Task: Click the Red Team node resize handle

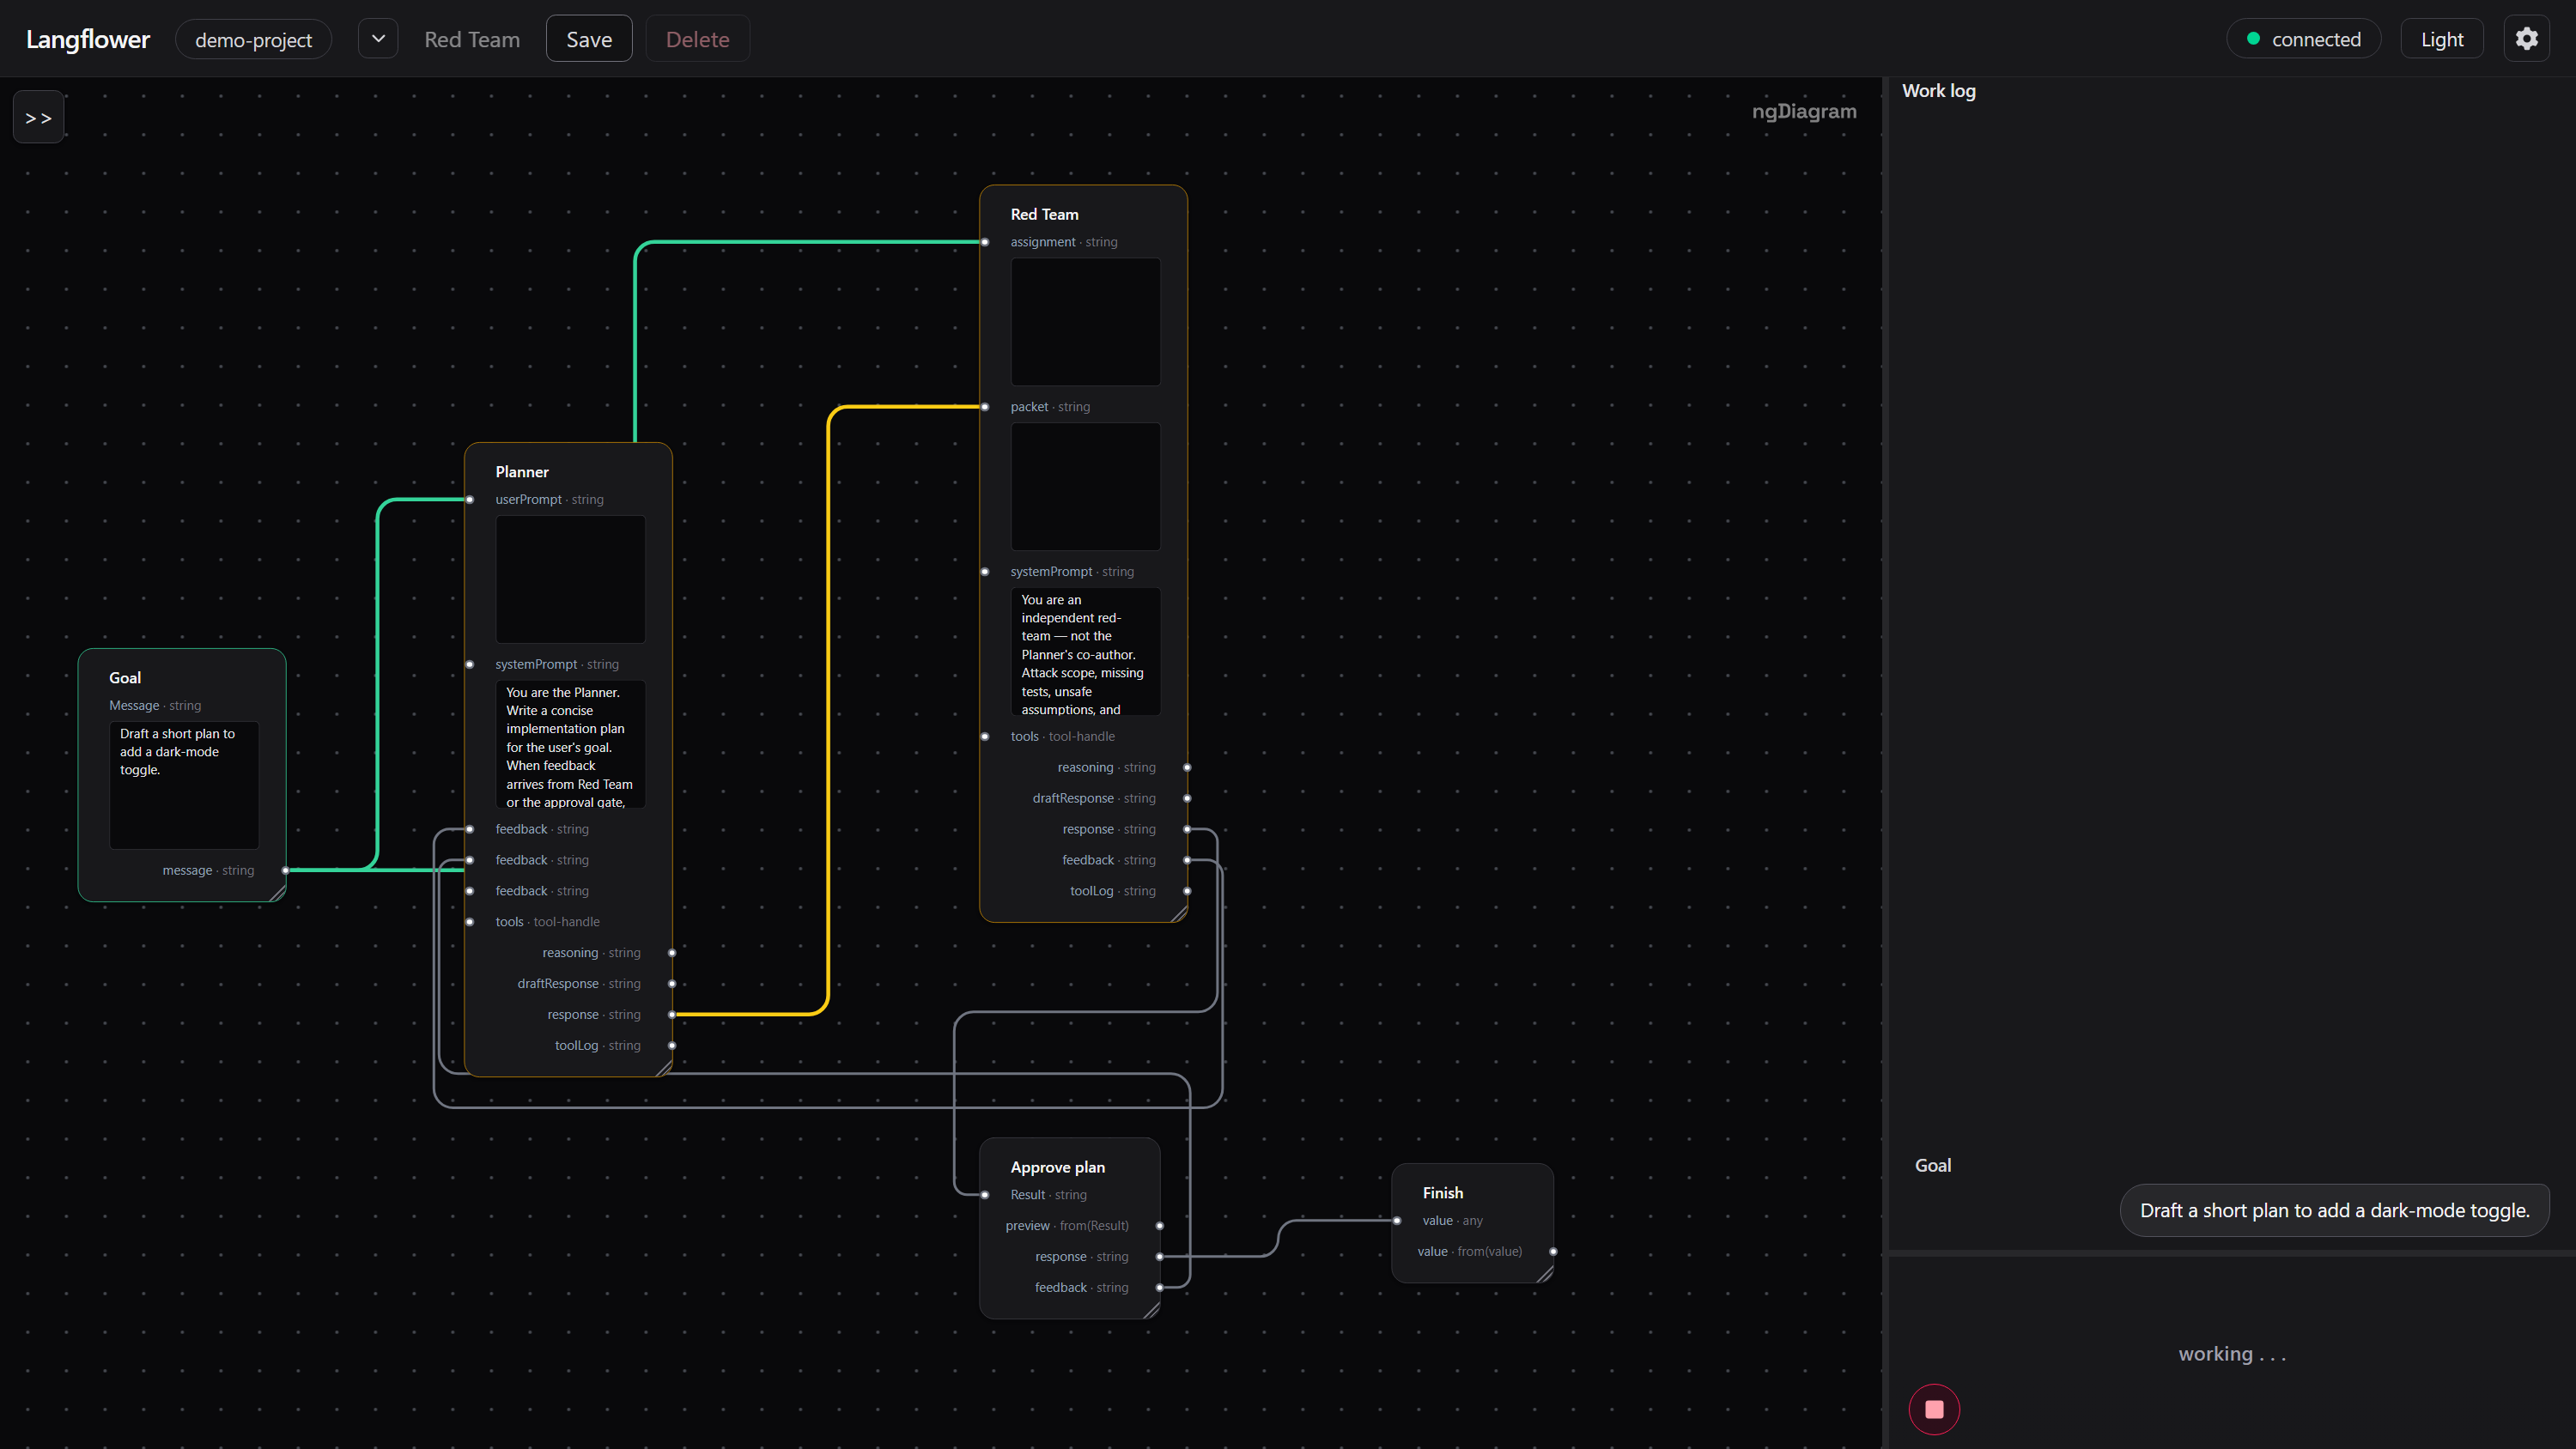Action: click(x=1178, y=913)
